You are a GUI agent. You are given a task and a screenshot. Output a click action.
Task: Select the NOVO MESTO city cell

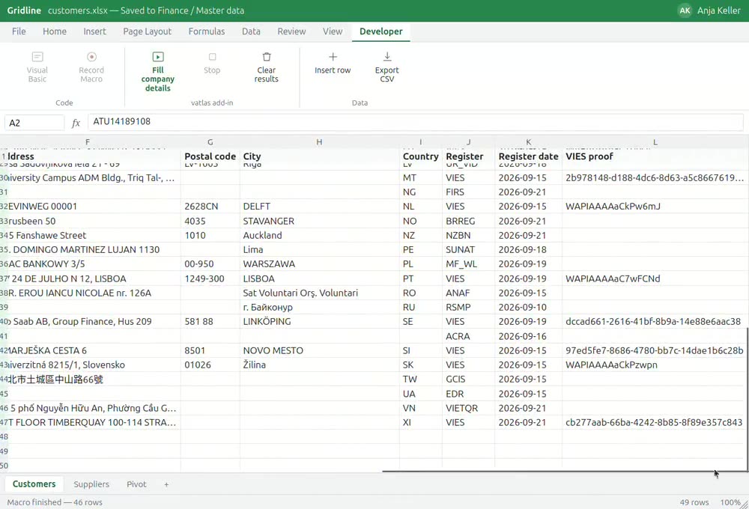click(320, 350)
